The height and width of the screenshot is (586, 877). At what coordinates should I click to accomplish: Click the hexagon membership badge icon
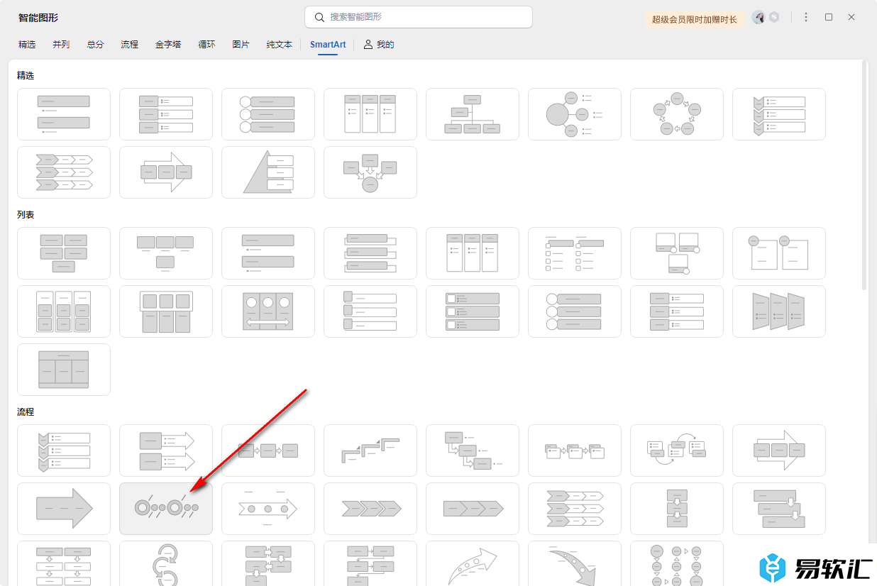(x=774, y=18)
